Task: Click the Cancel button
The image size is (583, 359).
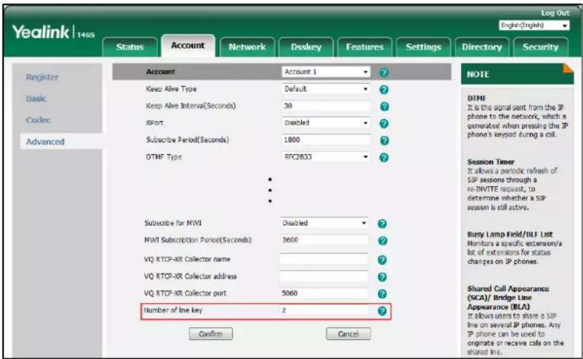Action: [x=348, y=334]
